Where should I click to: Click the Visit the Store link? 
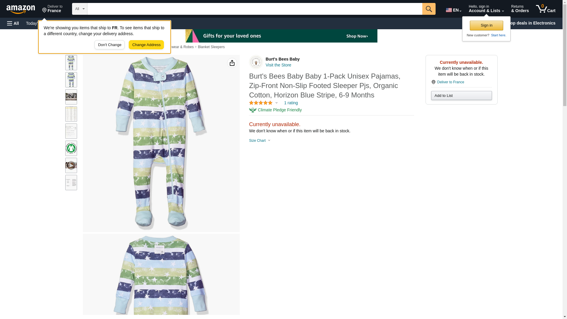click(x=278, y=65)
